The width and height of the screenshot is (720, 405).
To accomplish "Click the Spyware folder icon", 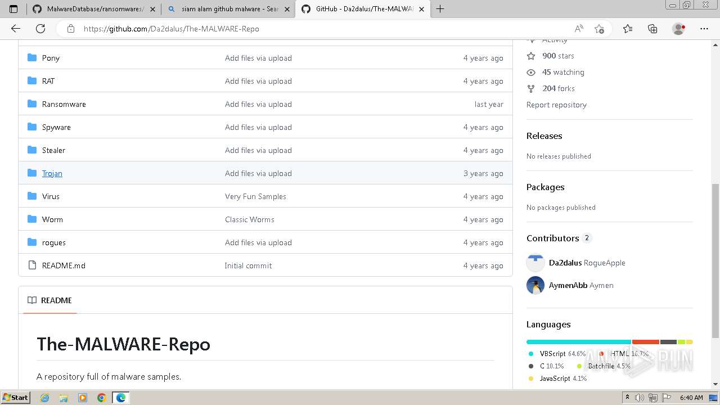I will coord(32,127).
